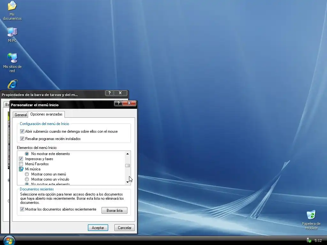The image size is (327, 245).
Task: Toggle Abrir submenús cuando me detenga checkbox
Action: click(x=22, y=131)
